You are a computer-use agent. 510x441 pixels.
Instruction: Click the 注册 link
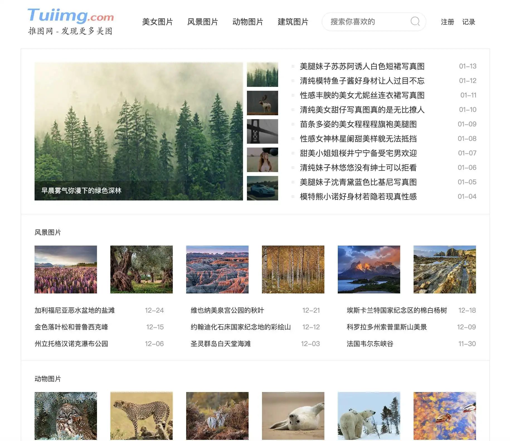tap(447, 22)
